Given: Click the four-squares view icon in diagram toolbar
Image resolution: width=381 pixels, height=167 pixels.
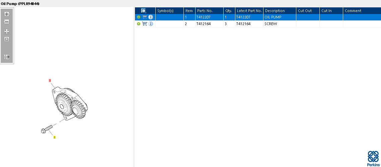Looking at the screenshot, I should [x=7, y=31].
